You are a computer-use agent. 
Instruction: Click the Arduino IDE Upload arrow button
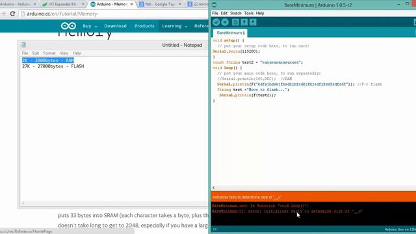pyautogui.click(x=225, y=22)
